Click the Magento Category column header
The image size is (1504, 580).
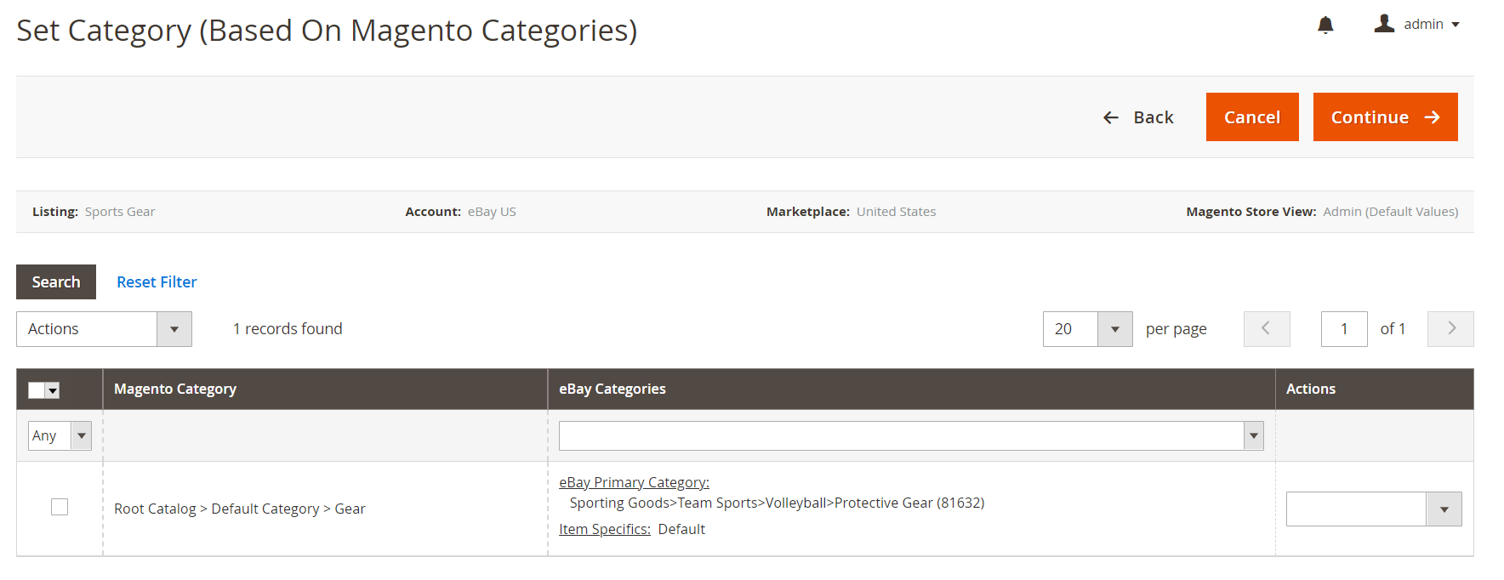pos(175,389)
